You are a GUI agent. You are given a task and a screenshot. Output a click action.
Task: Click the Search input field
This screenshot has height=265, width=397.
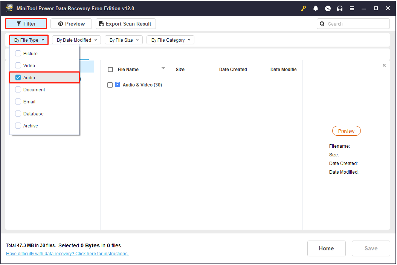click(x=353, y=24)
